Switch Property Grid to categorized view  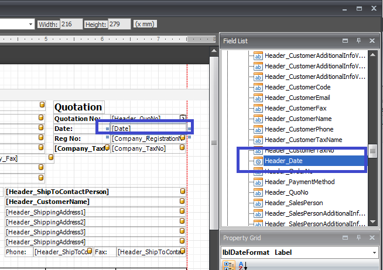229,265
